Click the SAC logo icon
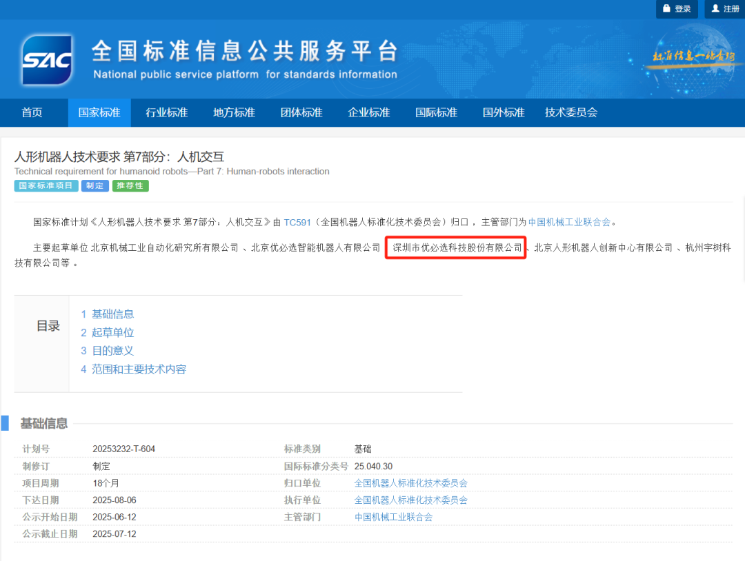 click(x=47, y=60)
